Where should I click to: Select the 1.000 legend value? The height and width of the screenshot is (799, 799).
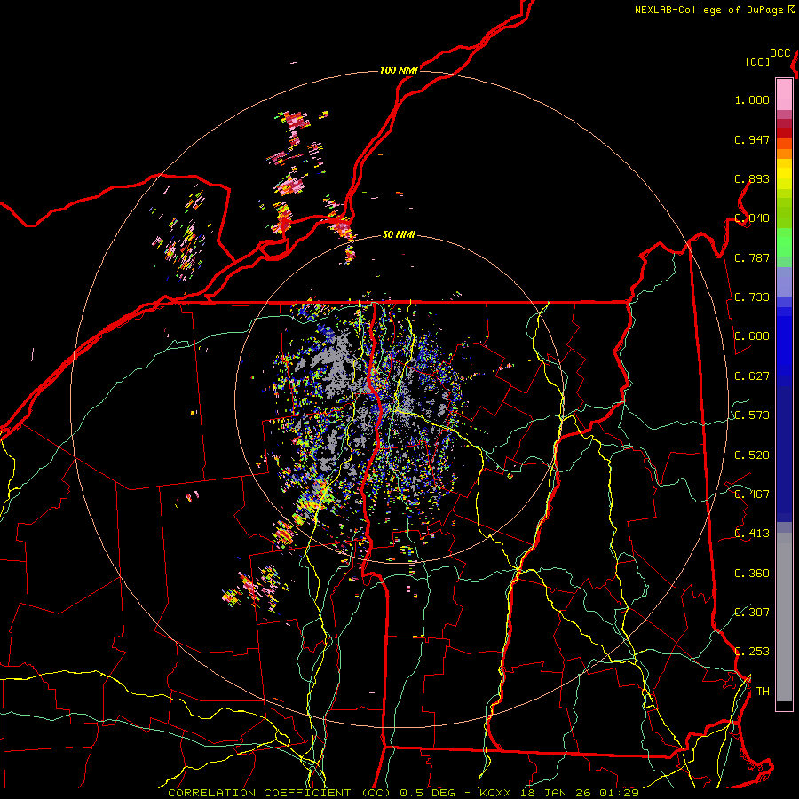752,99
